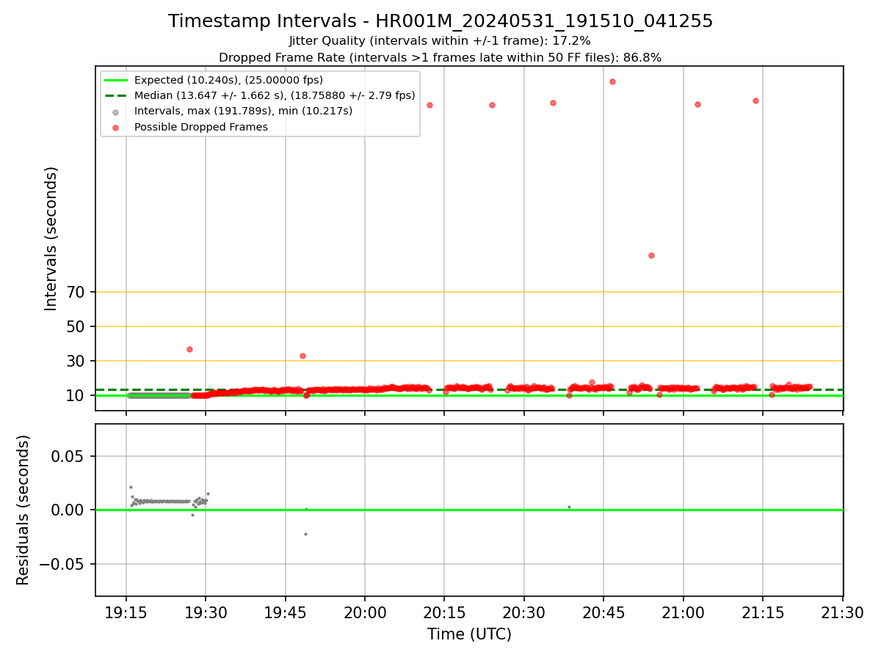Click the x-axis tick label '21:15'

coord(763,612)
